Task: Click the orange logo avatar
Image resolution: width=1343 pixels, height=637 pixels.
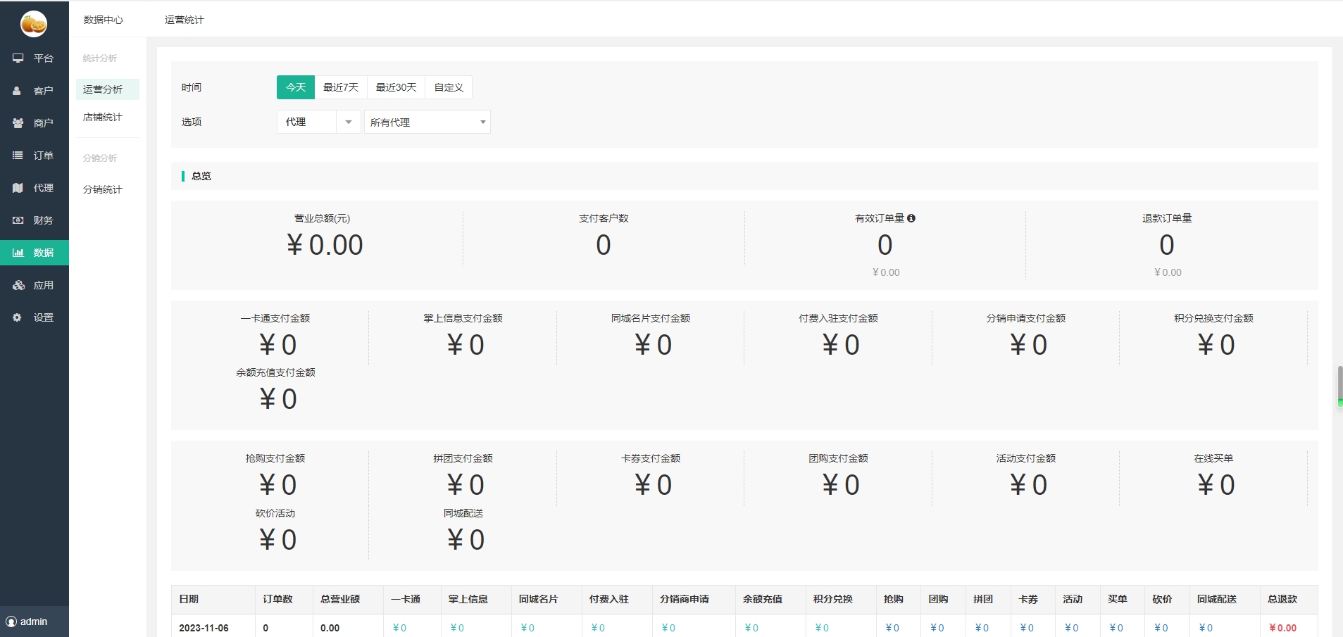Action: coord(34,24)
